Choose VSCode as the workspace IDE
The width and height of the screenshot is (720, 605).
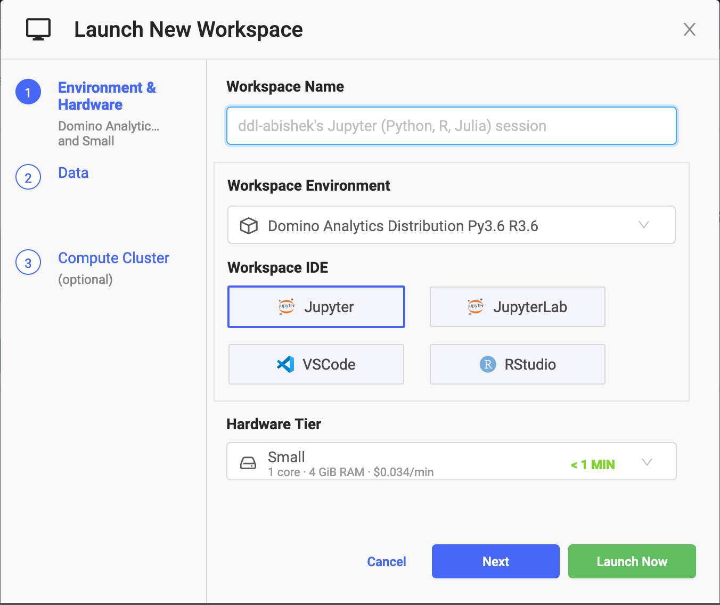[x=316, y=364]
